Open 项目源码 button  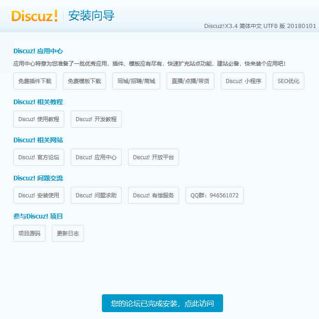(x=29, y=233)
